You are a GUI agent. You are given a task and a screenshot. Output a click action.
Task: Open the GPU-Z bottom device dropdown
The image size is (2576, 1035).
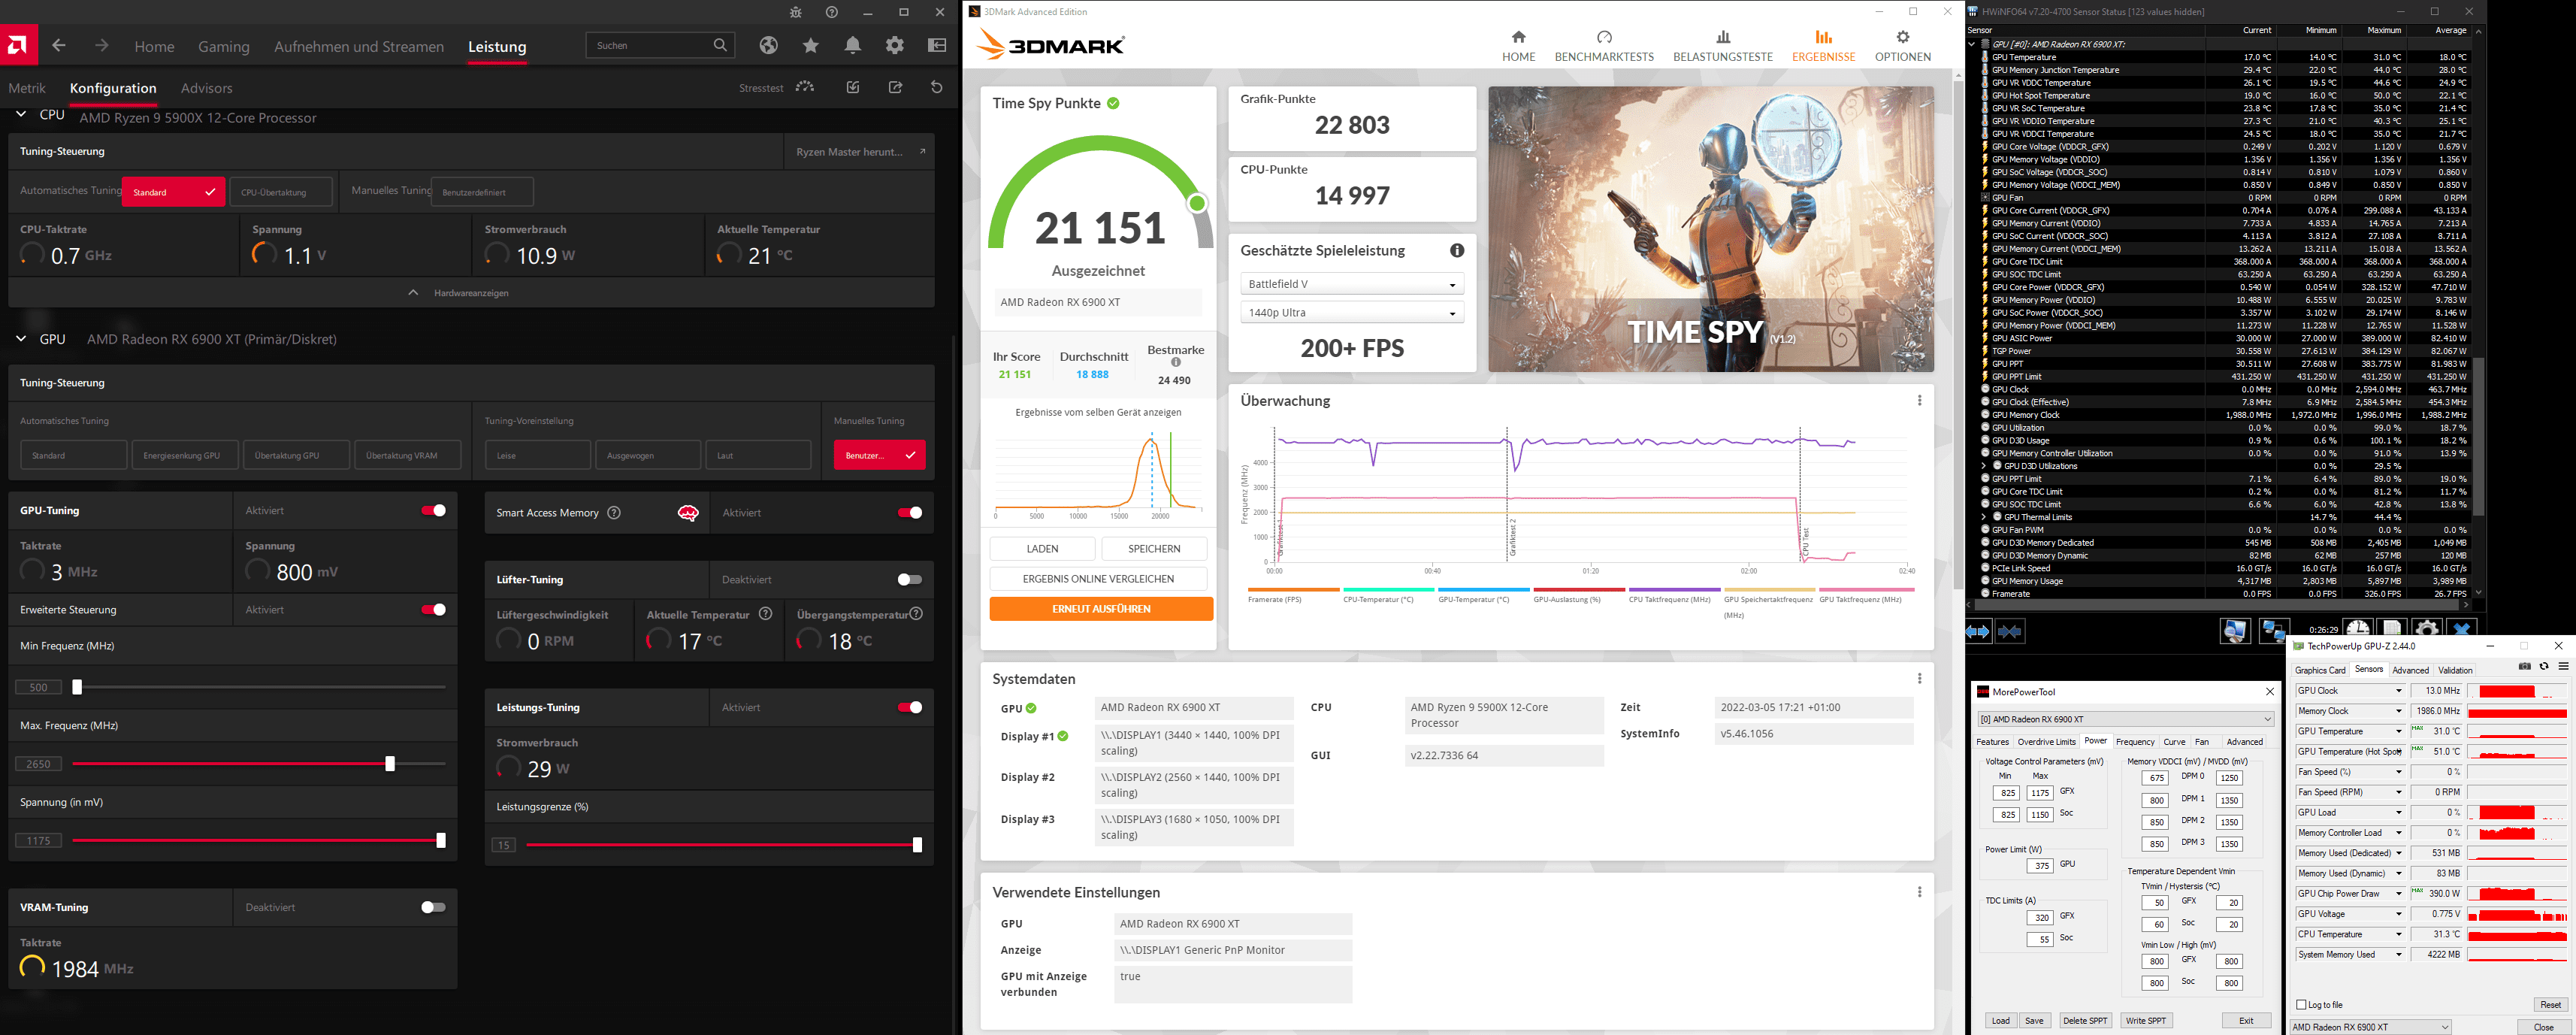point(2371,1027)
